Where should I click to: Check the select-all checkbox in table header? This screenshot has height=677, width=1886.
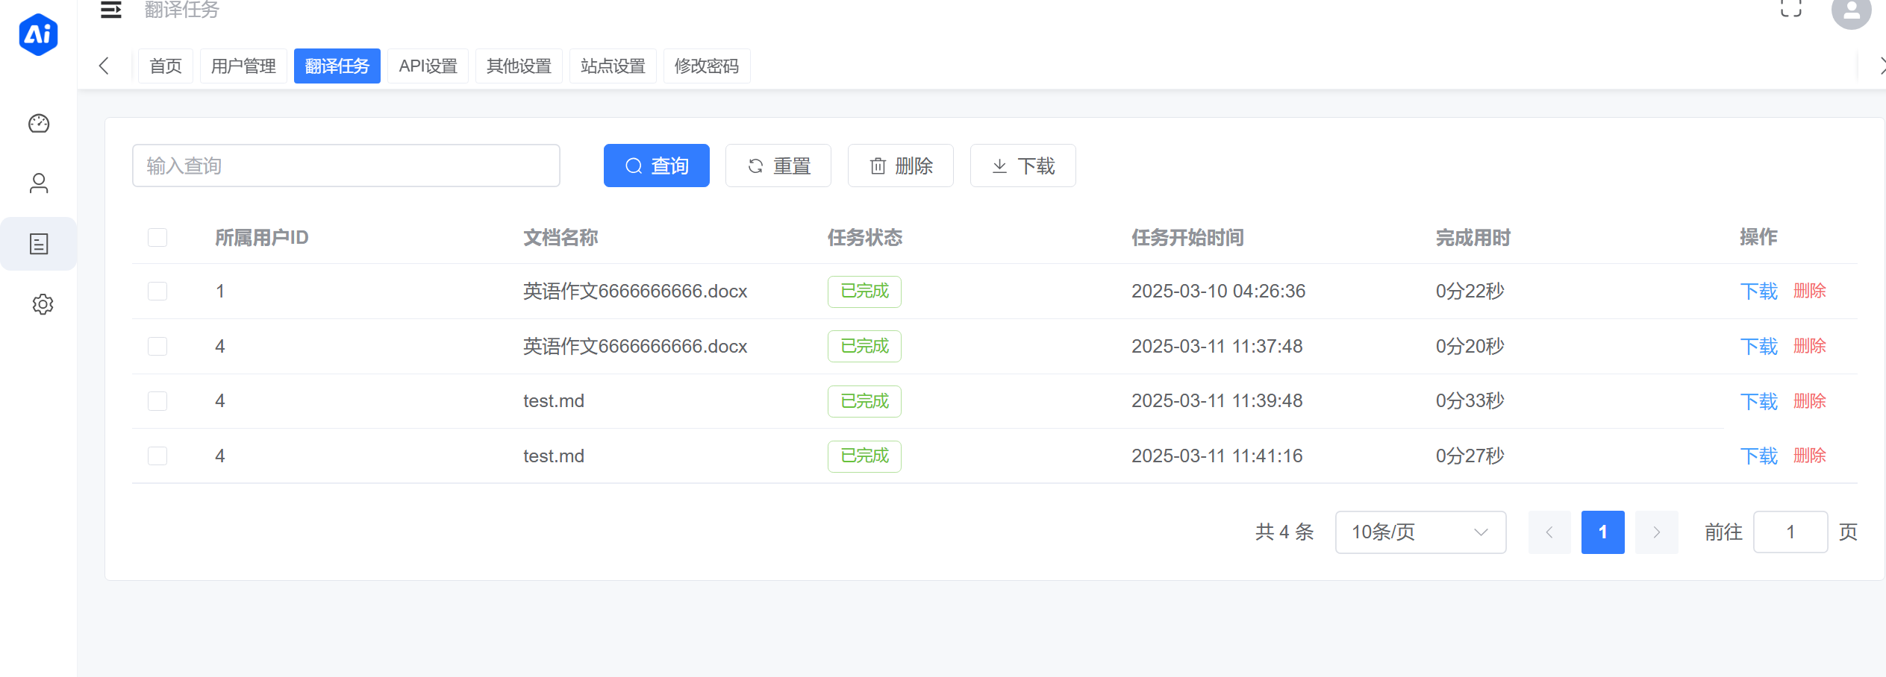pyautogui.click(x=157, y=237)
